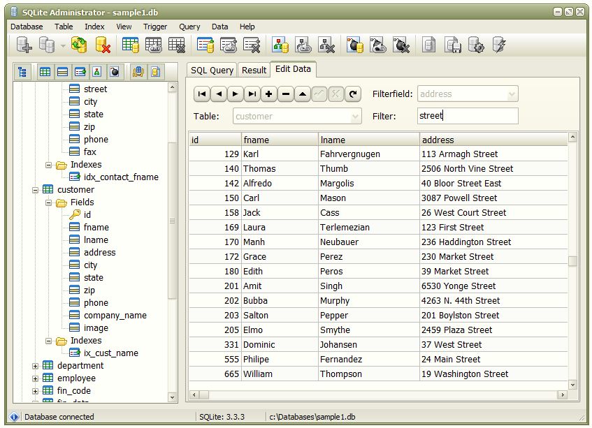Click the Delete Database toolbar icon

[101, 44]
